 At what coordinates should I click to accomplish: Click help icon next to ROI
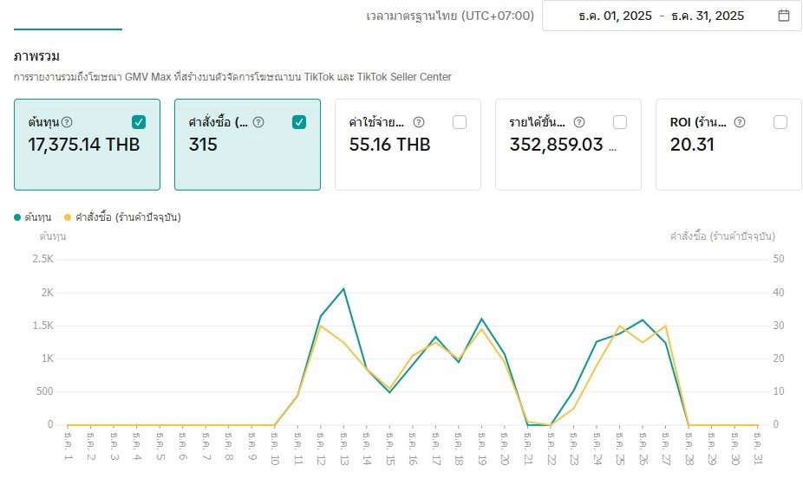[x=740, y=122]
